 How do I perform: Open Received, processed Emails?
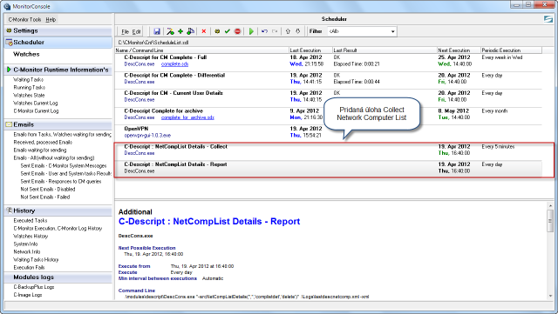pyautogui.click(x=43, y=142)
